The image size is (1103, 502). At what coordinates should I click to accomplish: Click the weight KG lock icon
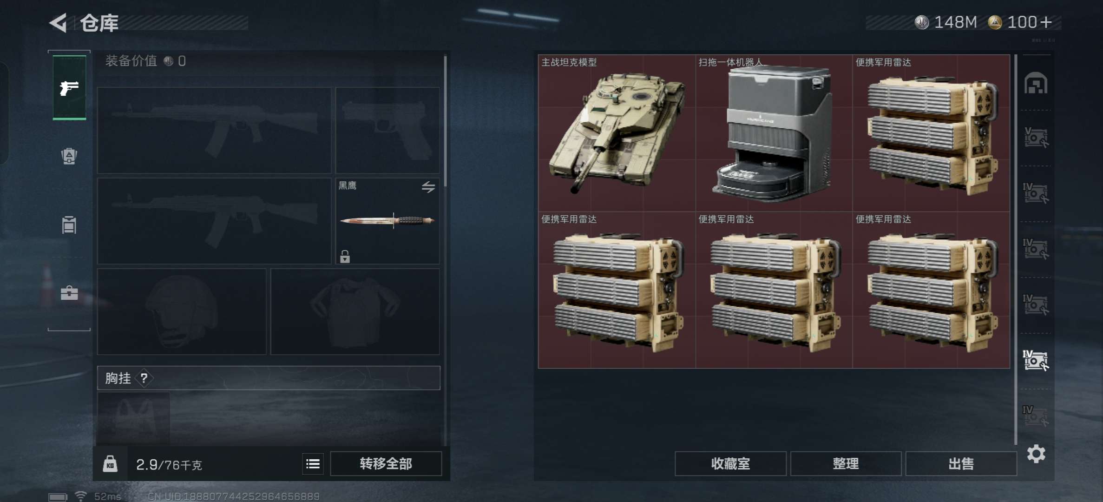coord(110,464)
